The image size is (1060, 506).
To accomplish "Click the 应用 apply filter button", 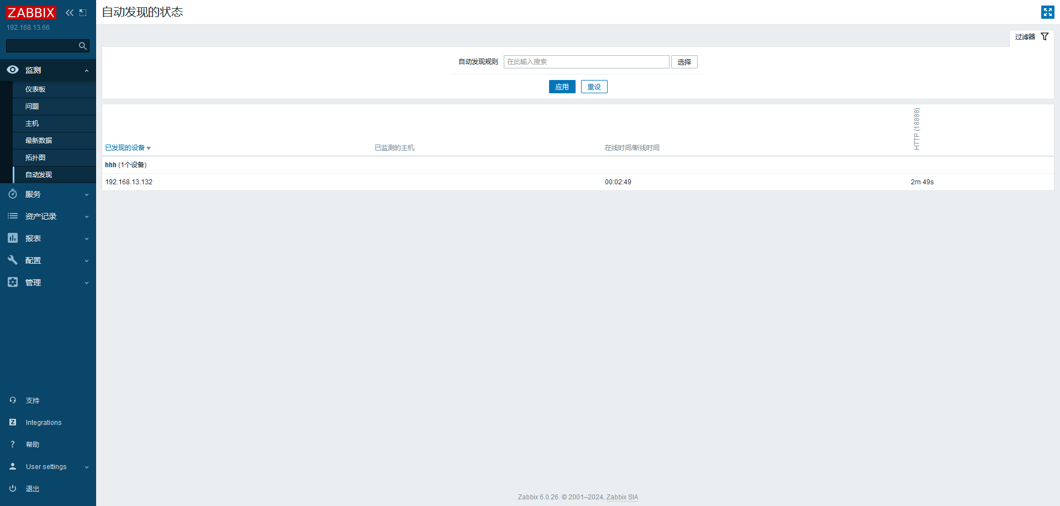I will coord(562,87).
